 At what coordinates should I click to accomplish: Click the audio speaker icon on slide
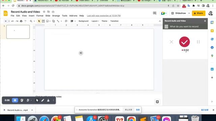click(81, 53)
